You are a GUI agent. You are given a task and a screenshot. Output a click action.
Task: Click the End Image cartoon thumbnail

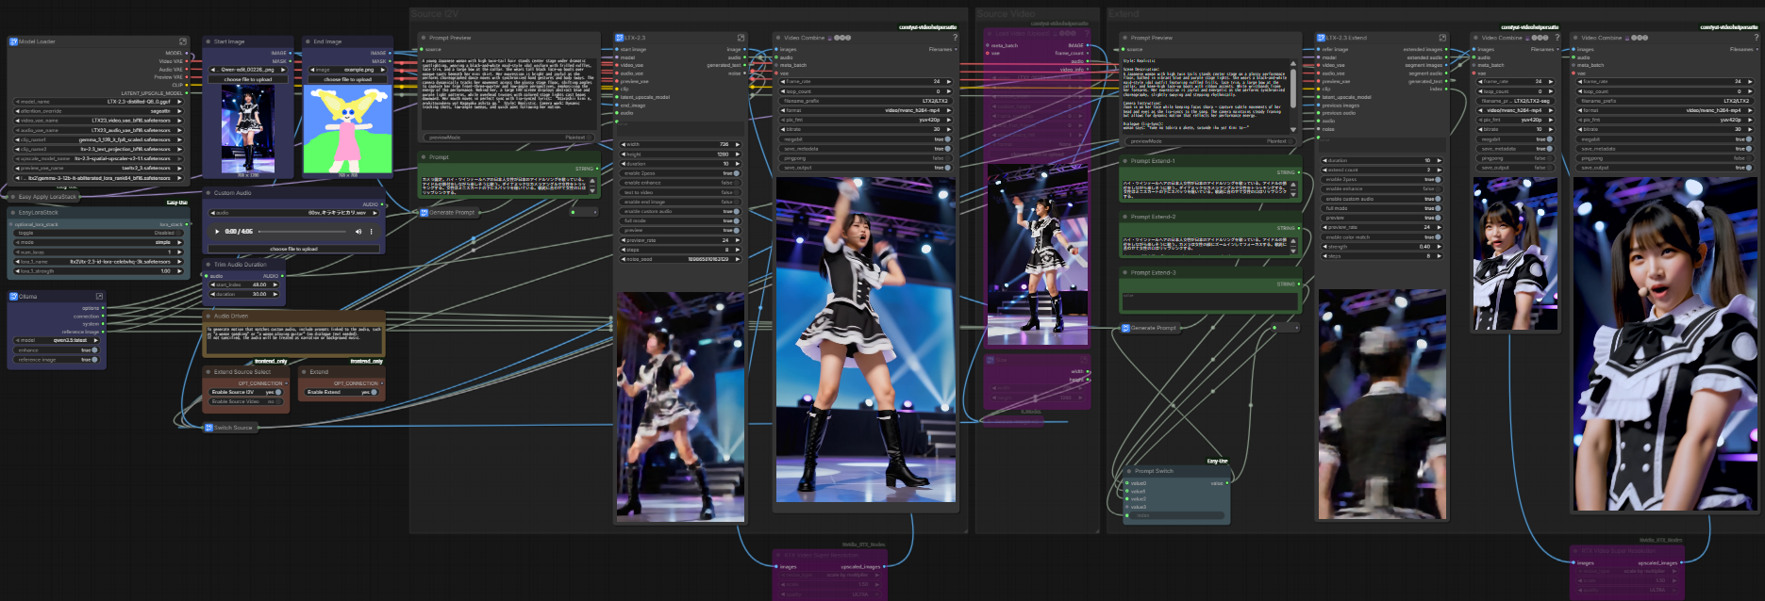pos(347,129)
